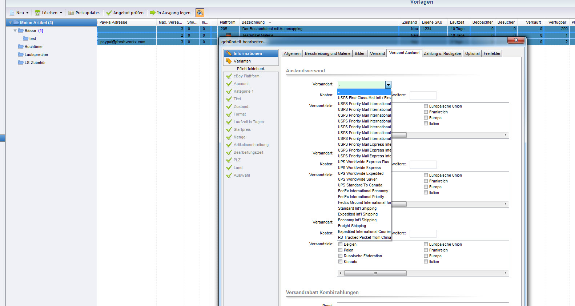
Task: Select FedEx International Priority option
Action: pos(361,197)
